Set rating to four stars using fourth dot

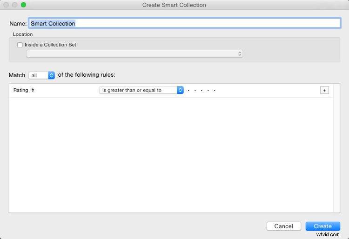[208, 91]
